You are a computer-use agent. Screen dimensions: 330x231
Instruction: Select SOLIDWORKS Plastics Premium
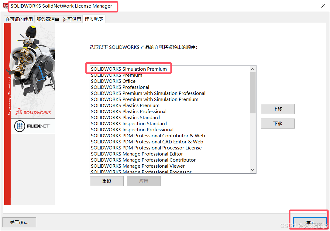[x=170, y=105]
